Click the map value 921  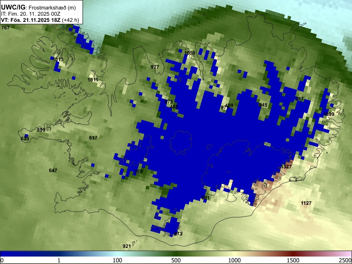click(127, 246)
